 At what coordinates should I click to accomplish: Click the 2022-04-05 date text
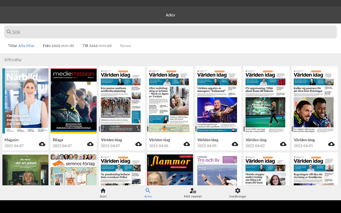pos(207,146)
